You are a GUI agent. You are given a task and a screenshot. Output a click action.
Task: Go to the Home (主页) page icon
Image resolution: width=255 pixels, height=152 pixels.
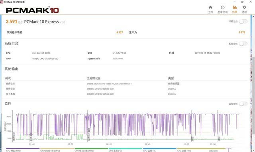[x=210, y=7]
